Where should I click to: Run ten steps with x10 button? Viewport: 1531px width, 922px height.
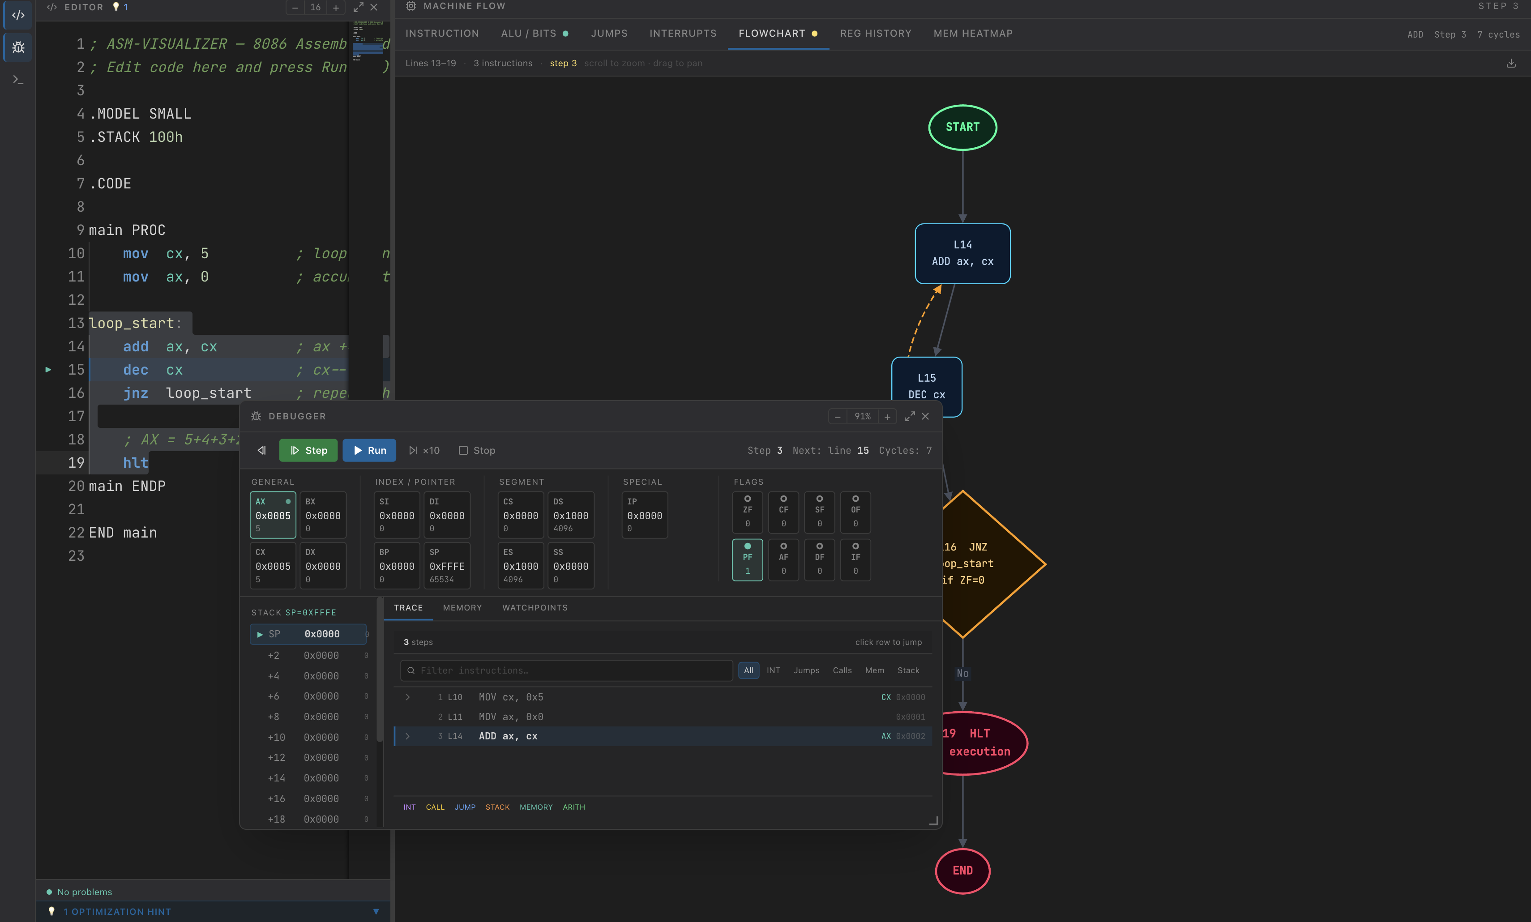click(424, 450)
